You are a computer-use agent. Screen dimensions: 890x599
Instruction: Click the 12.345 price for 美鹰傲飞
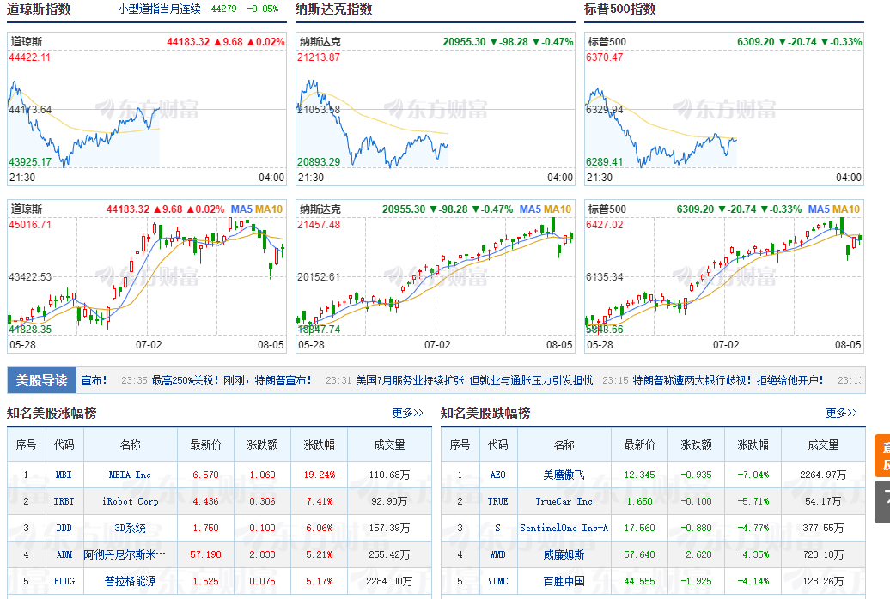click(x=640, y=475)
